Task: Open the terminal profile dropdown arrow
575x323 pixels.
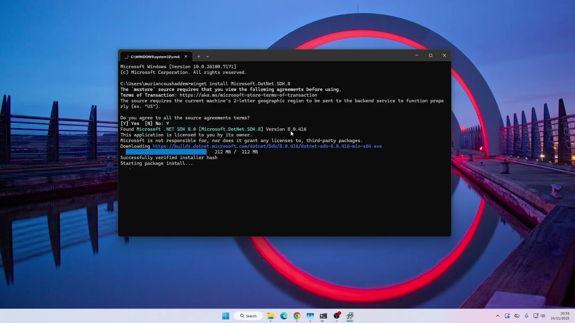Action: (x=208, y=57)
